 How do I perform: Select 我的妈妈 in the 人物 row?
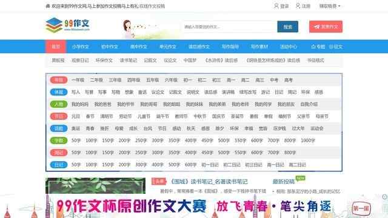pyautogui.click(x=79, y=104)
